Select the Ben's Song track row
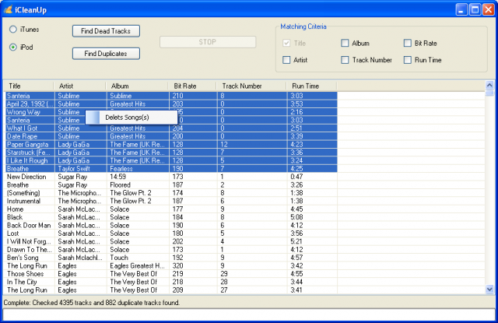Viewport: 498px width, 323px height. tap(171, 258)
